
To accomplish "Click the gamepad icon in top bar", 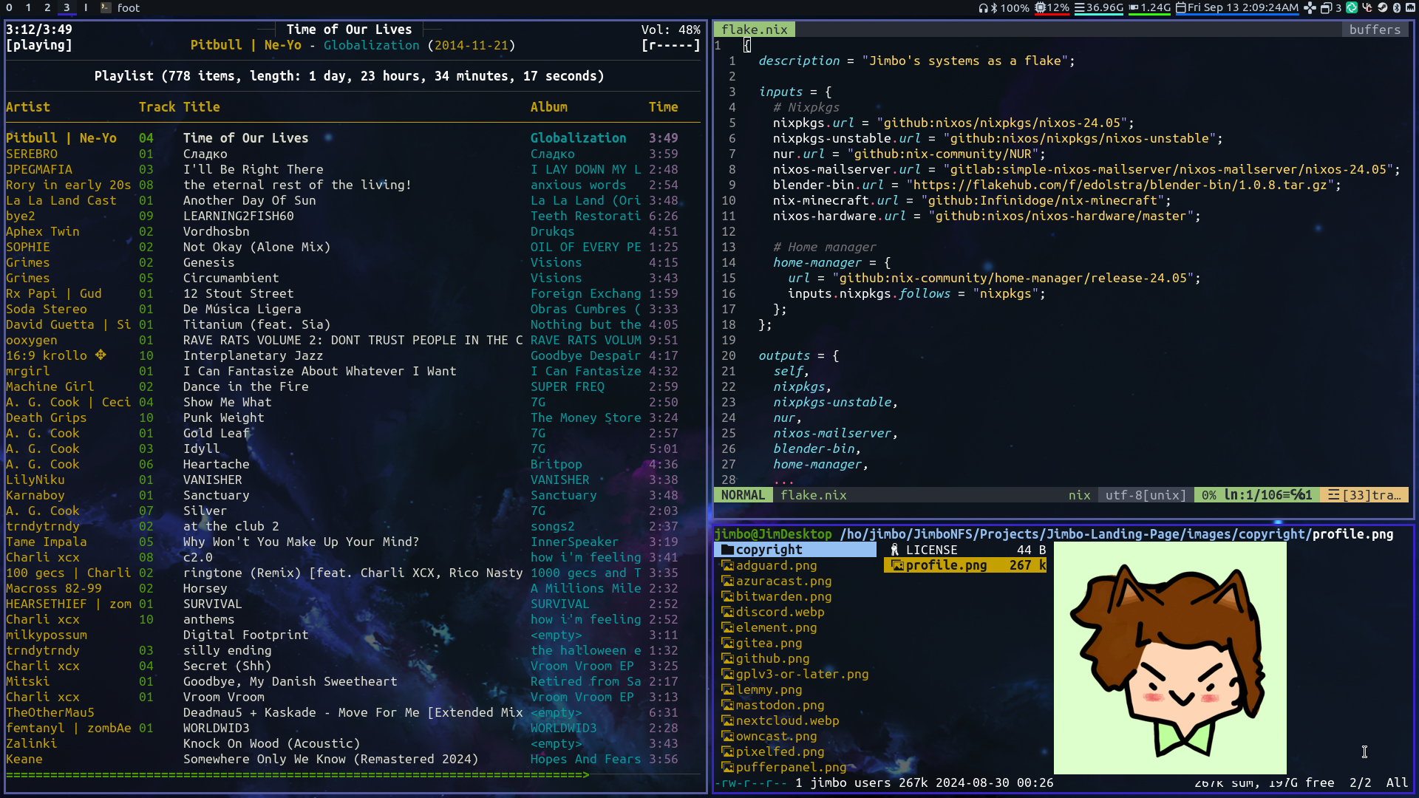I will click(1310, 8).
